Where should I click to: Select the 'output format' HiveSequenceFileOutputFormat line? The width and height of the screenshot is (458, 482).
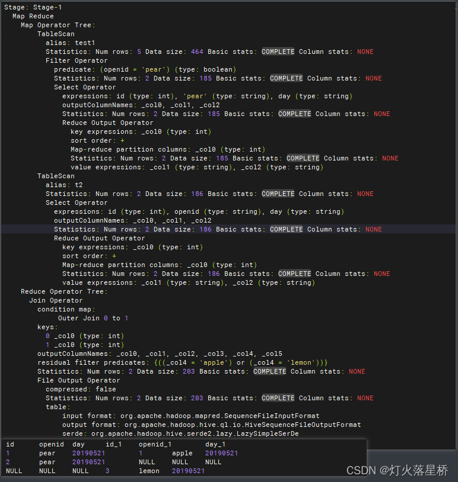tap(211, 425)
